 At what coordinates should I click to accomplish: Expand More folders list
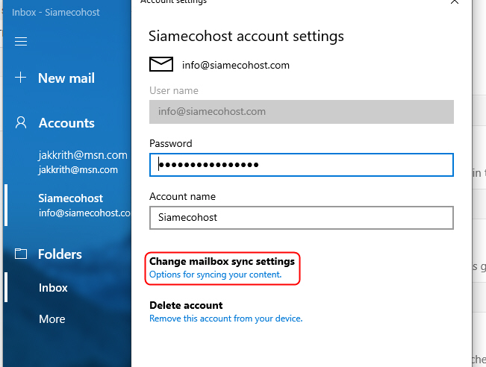coord(52,319)
